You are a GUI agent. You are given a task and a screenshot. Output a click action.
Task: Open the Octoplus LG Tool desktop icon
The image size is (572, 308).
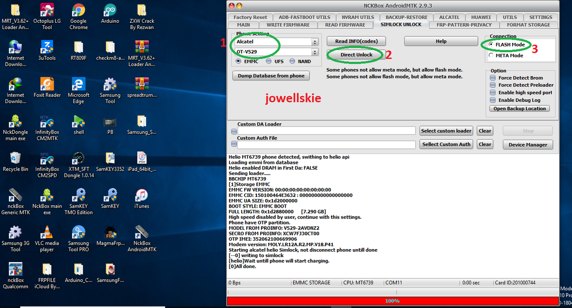pos(46,17)
